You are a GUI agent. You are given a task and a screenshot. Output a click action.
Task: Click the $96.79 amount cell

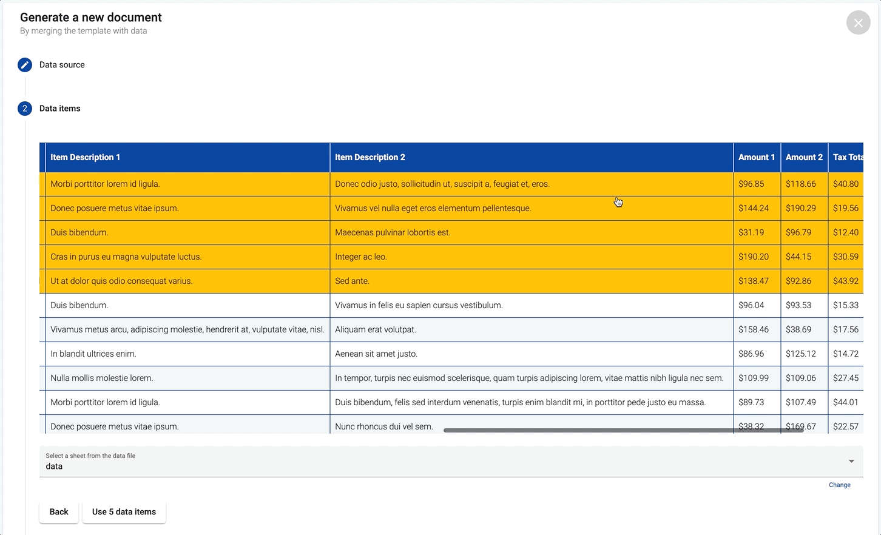click(804, 233)
